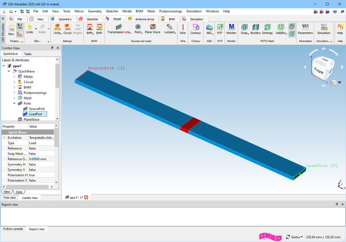Switch to the Geometry ribbon tab
This screenshot has height=242, width=346.
coord(63,19)
